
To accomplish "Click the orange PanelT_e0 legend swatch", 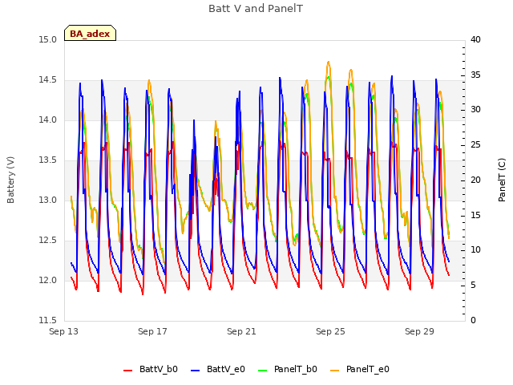I will click(335, 370).
